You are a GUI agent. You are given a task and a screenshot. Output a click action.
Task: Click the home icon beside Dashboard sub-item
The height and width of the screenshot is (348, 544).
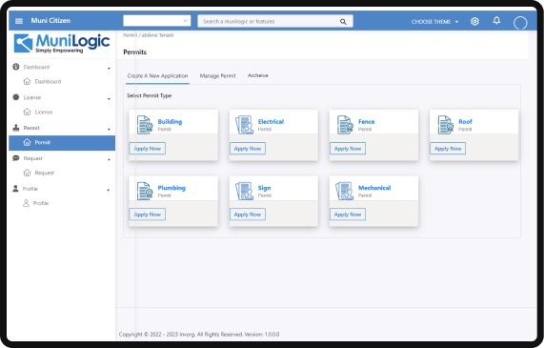27,81
